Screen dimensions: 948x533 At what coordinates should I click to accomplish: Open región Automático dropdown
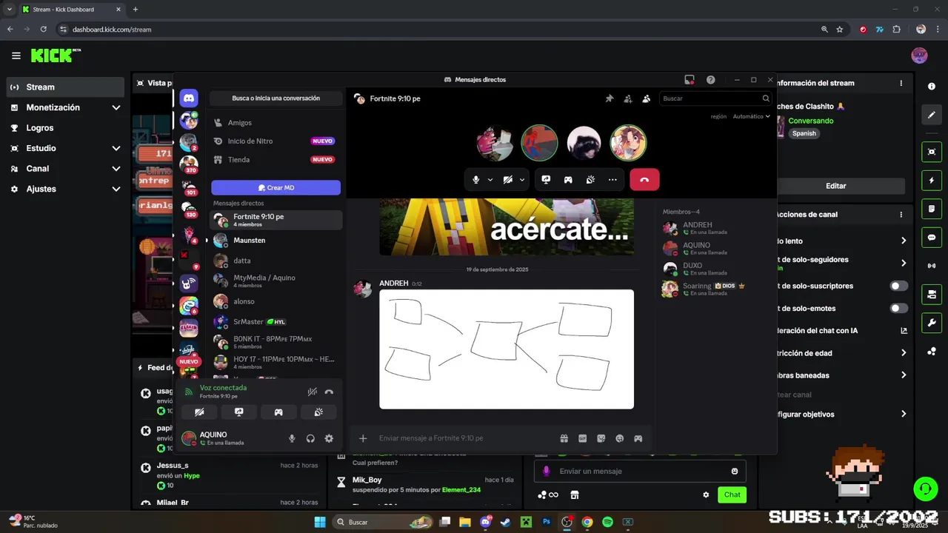[x=751, y=116]
